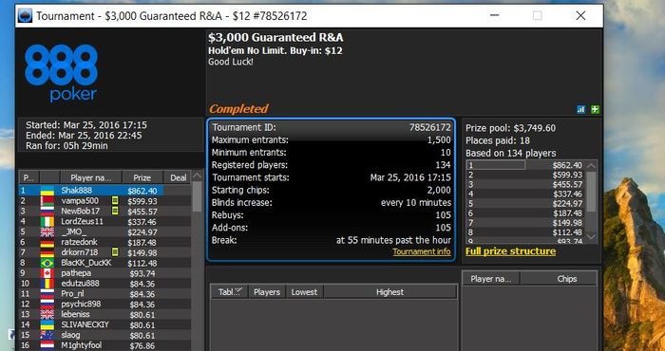This screenshot has height=351, width=665.
Task: Sort tables by the Lowest header
Action: (305, 292)
